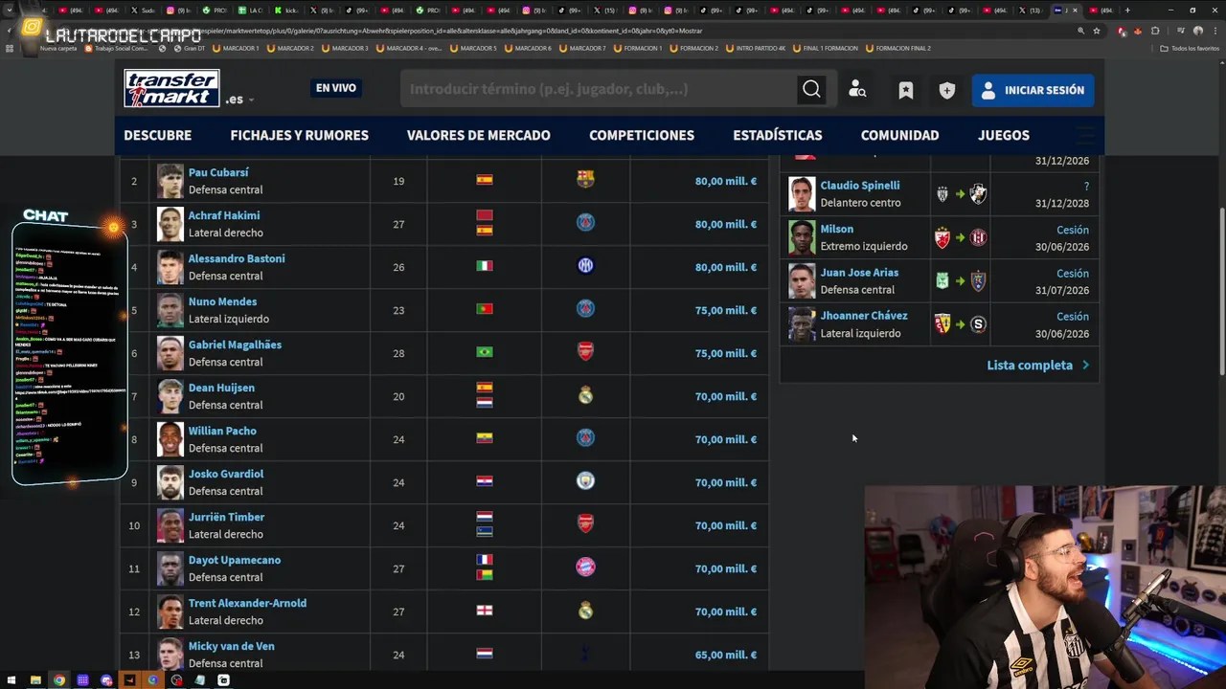
Task: Open Nuno Mendes' player profile
Action: [222, 301]
